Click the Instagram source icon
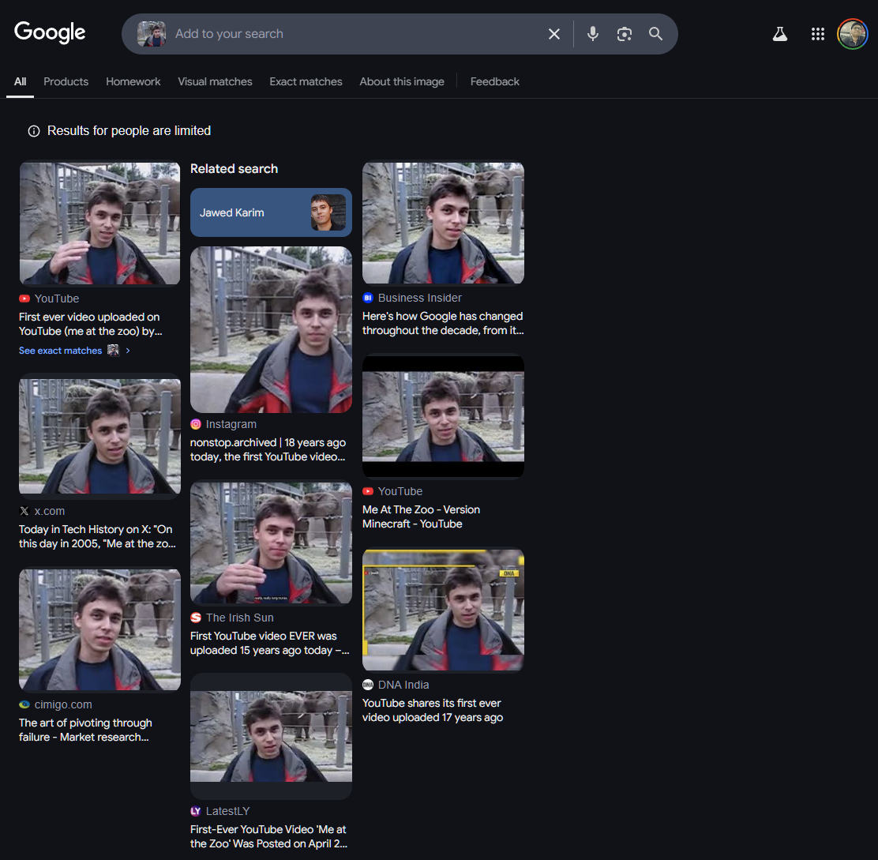 (x=196, y=424)
